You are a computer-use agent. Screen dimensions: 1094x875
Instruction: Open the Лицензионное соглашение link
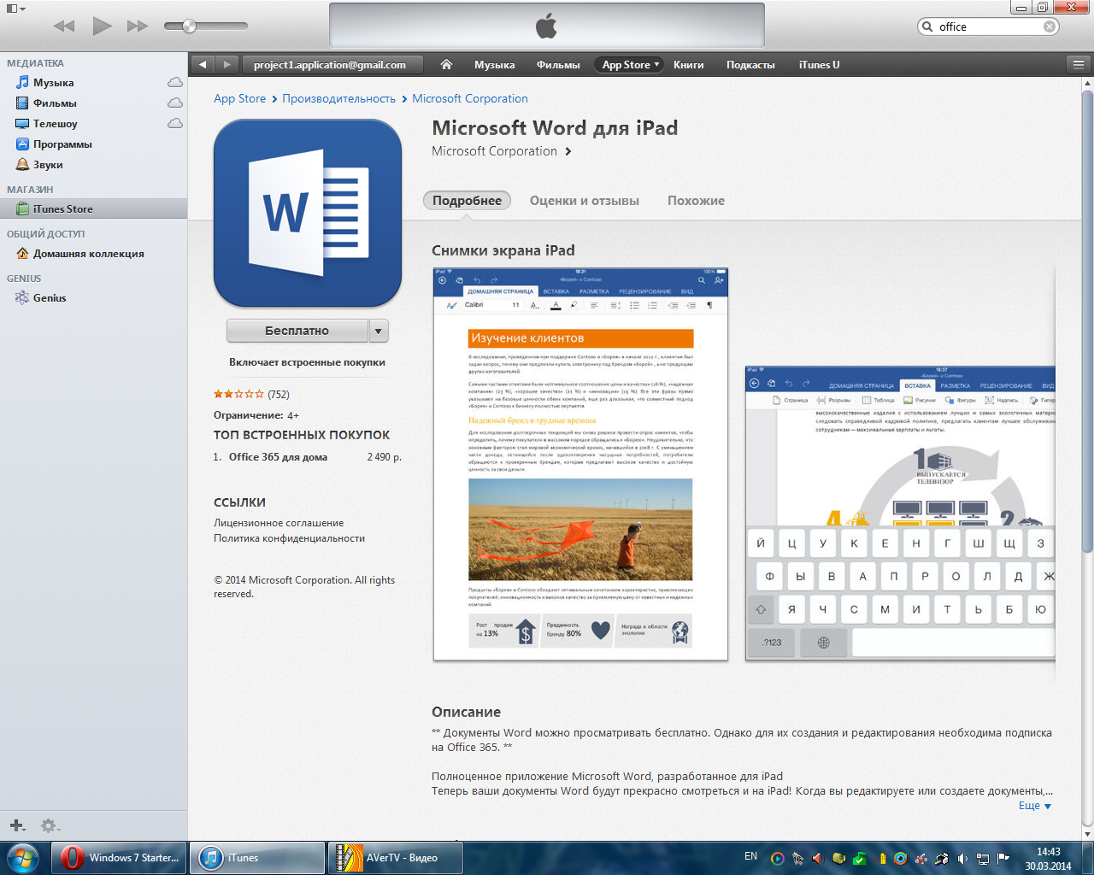click(279, 523)
